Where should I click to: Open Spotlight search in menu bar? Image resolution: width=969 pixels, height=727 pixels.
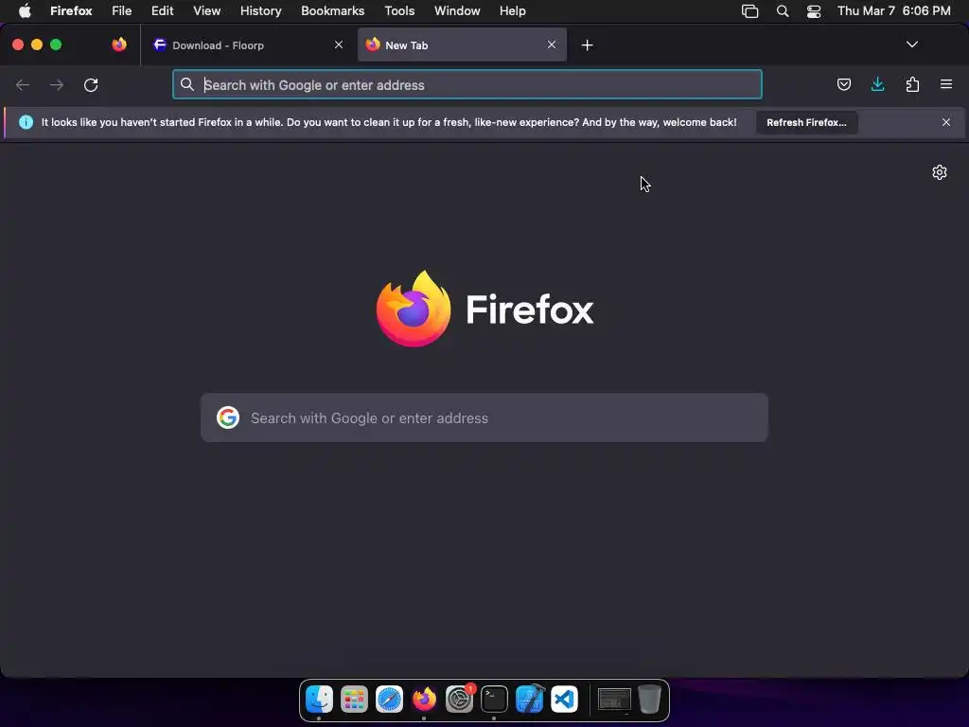pos(783,11)
